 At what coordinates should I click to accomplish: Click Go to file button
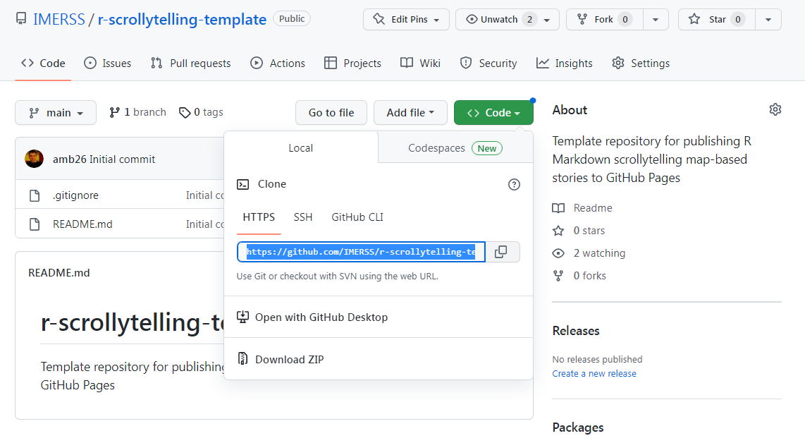[331, 113]
